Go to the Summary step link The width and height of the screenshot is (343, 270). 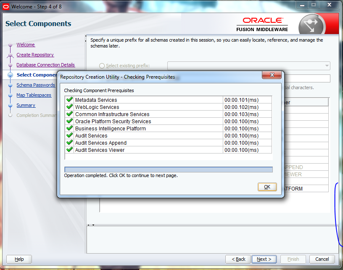point(26,105)
